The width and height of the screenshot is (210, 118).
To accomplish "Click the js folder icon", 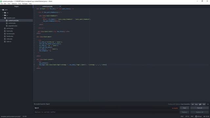I will (5, 15).
